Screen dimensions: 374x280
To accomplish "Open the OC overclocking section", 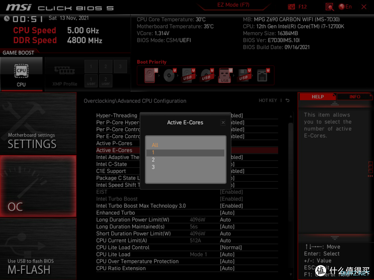I will pos(38,186).
